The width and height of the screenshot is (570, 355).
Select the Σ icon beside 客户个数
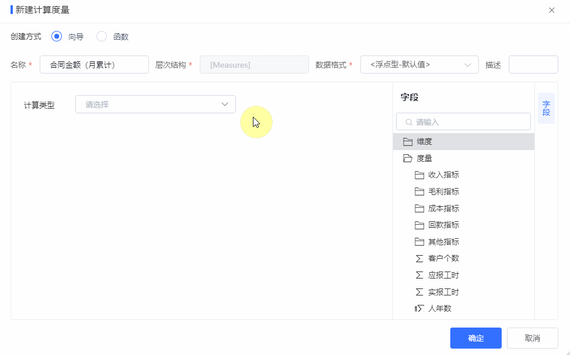[418, 258]
